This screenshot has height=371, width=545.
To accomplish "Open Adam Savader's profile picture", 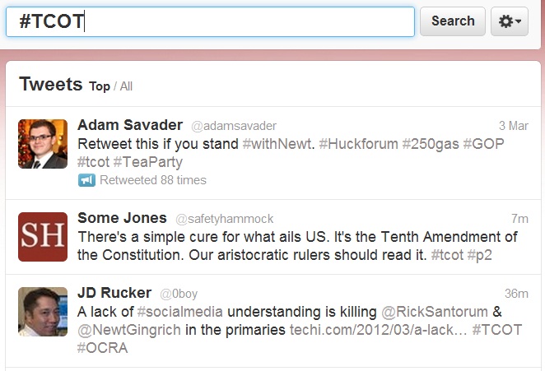I will point(43,143).
